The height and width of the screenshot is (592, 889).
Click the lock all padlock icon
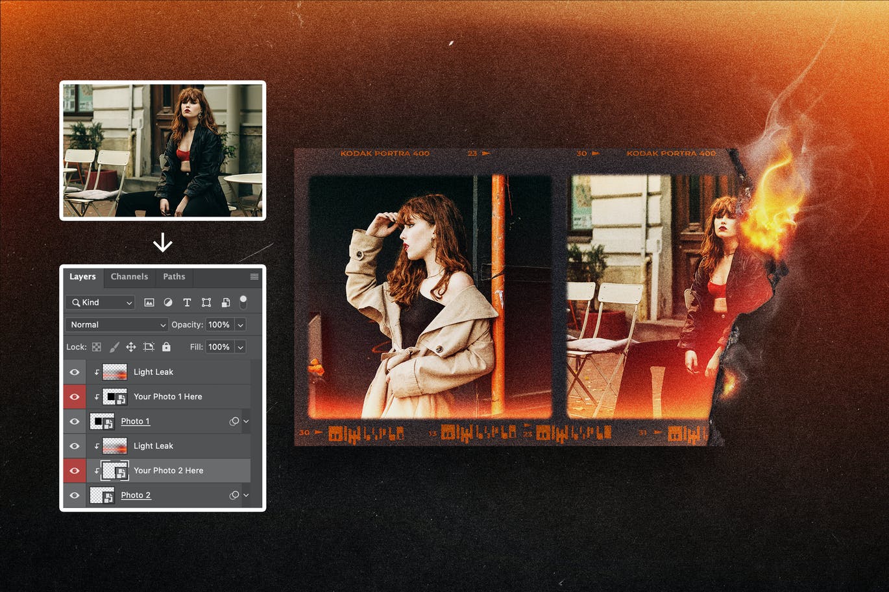click(166, 347)
